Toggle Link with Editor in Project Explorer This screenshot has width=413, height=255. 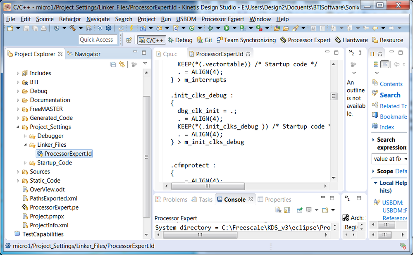(x=122, y=64)
